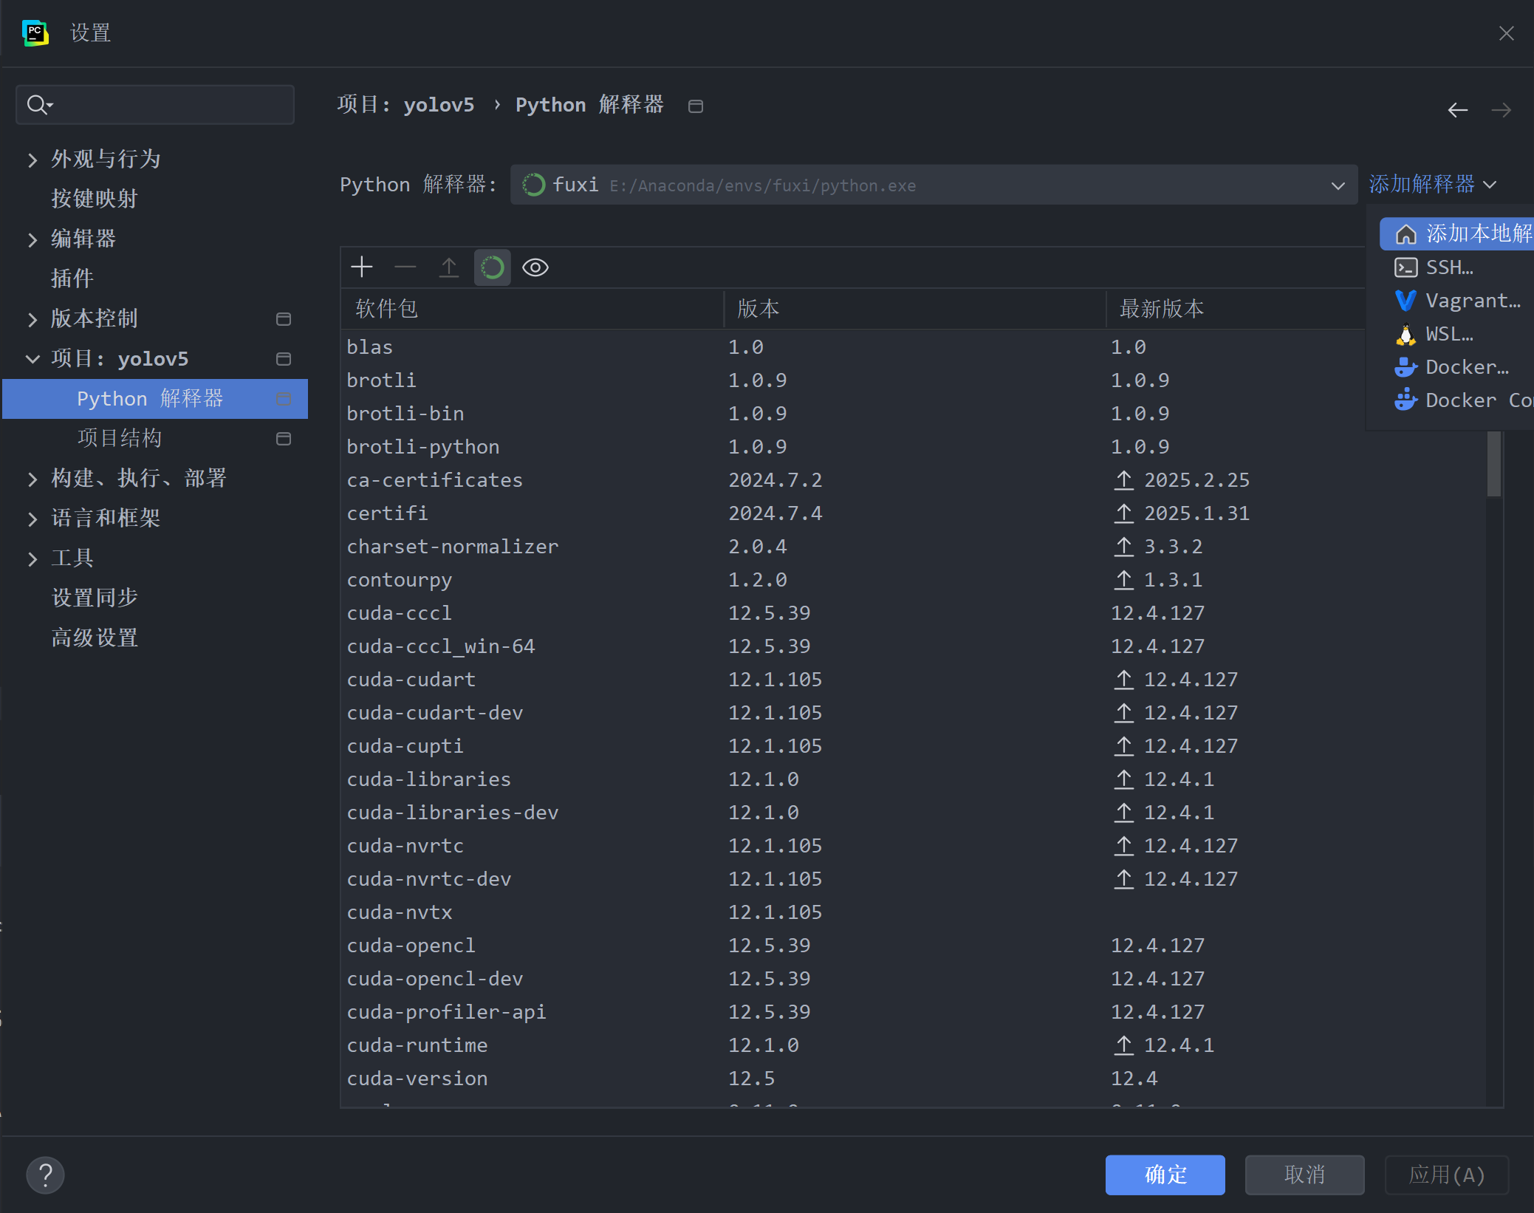Select Vagrant interpreter option
This screenshot has width=1534, height=1213.
1470,301
